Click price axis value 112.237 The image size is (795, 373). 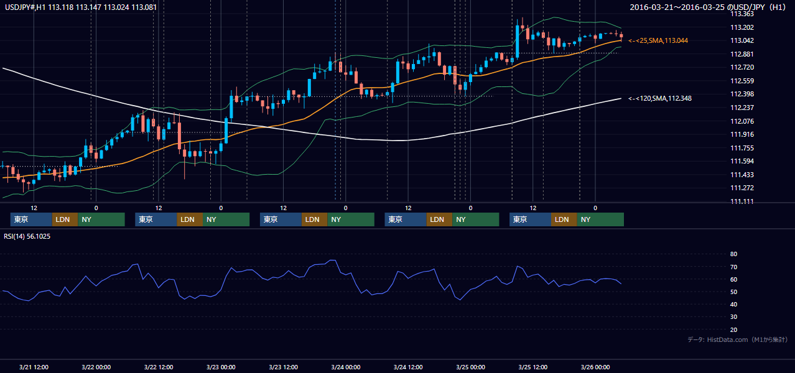[x=742, y=108]
